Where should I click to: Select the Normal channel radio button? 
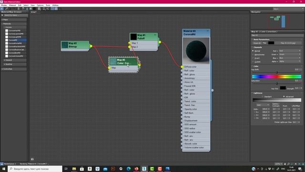[253, 51]
